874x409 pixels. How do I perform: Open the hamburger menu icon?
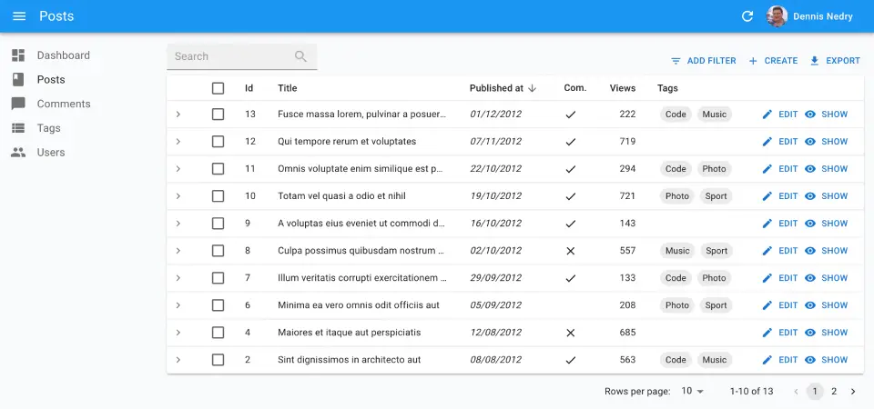point(19,16)
